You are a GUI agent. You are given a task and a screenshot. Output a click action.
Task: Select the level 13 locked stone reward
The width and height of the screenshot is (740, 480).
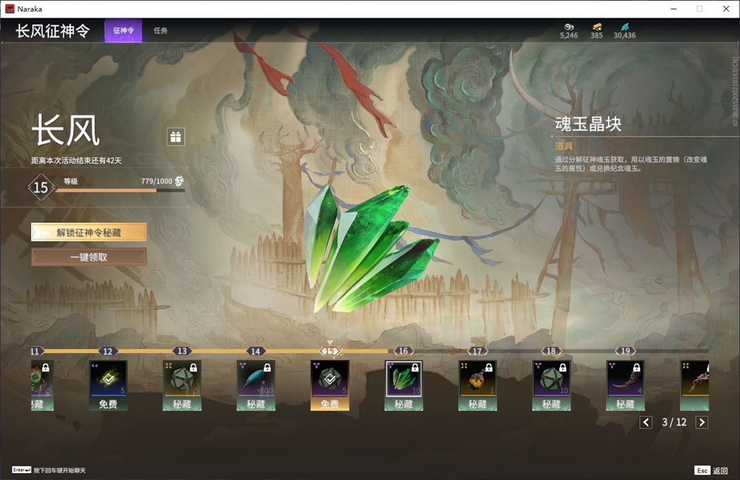182,385
